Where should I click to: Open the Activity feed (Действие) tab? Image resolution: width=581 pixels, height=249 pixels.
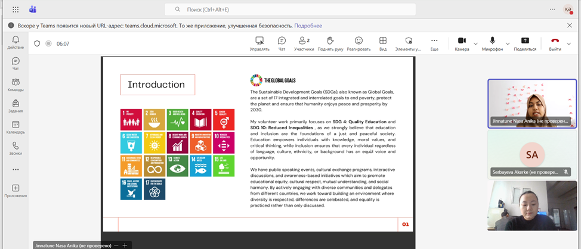click(16, 42)
